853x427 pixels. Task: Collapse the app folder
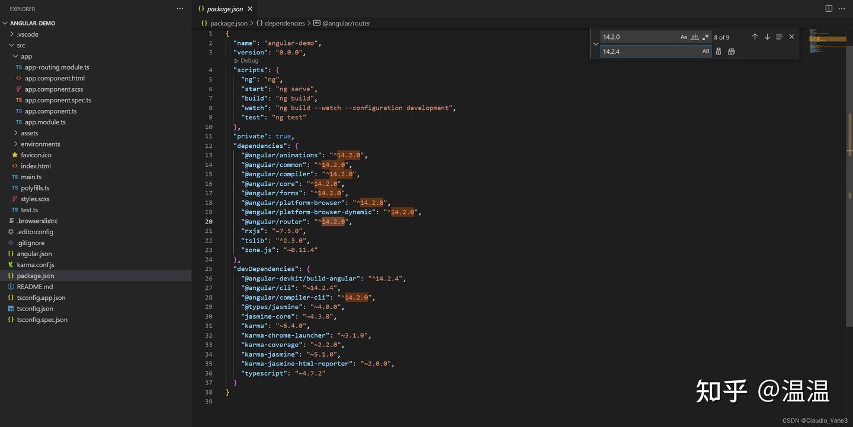pos(95,56)
